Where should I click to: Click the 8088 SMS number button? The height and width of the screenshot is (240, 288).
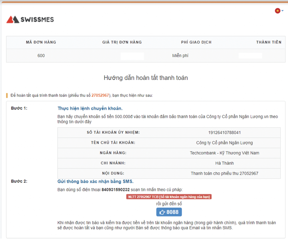(x=169, y=212)
